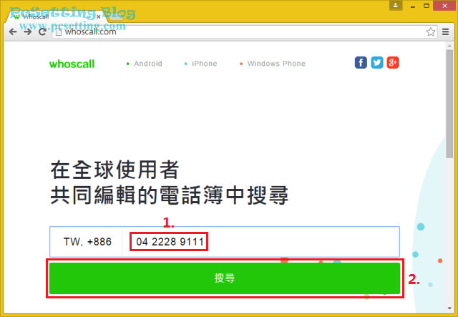The height and width of the screenshot is (317, 458).
Task: Open the iPhone link
Action: point(205,64)
